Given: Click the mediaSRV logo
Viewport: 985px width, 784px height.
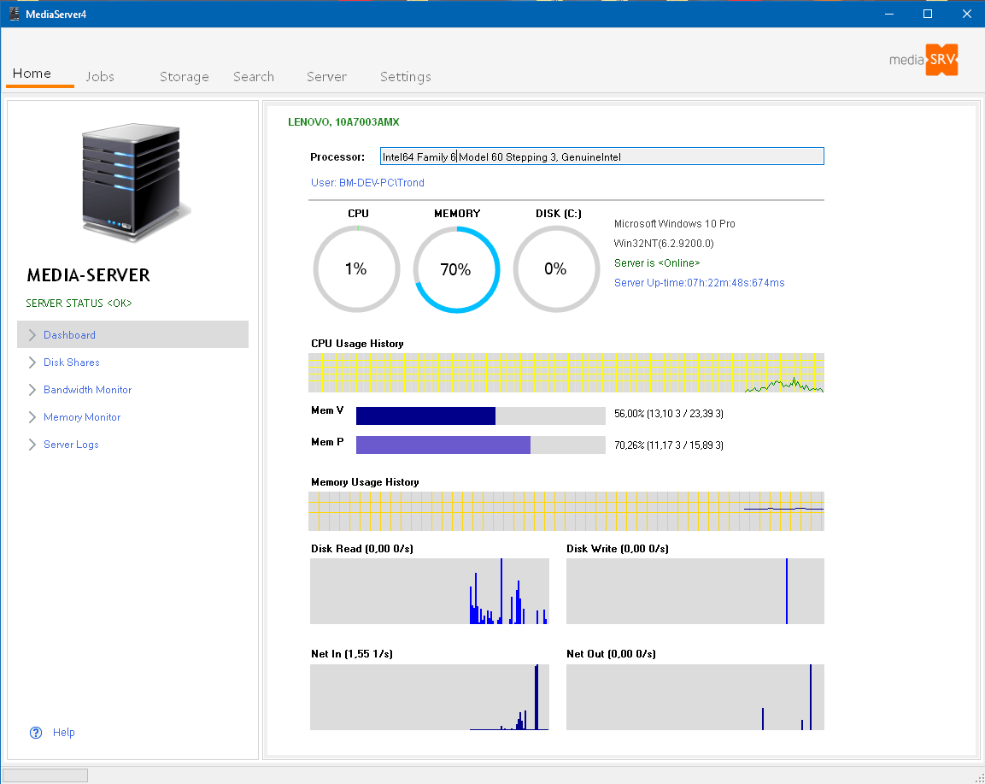Looking at the screenshot, I should click(x=923, y=60).
